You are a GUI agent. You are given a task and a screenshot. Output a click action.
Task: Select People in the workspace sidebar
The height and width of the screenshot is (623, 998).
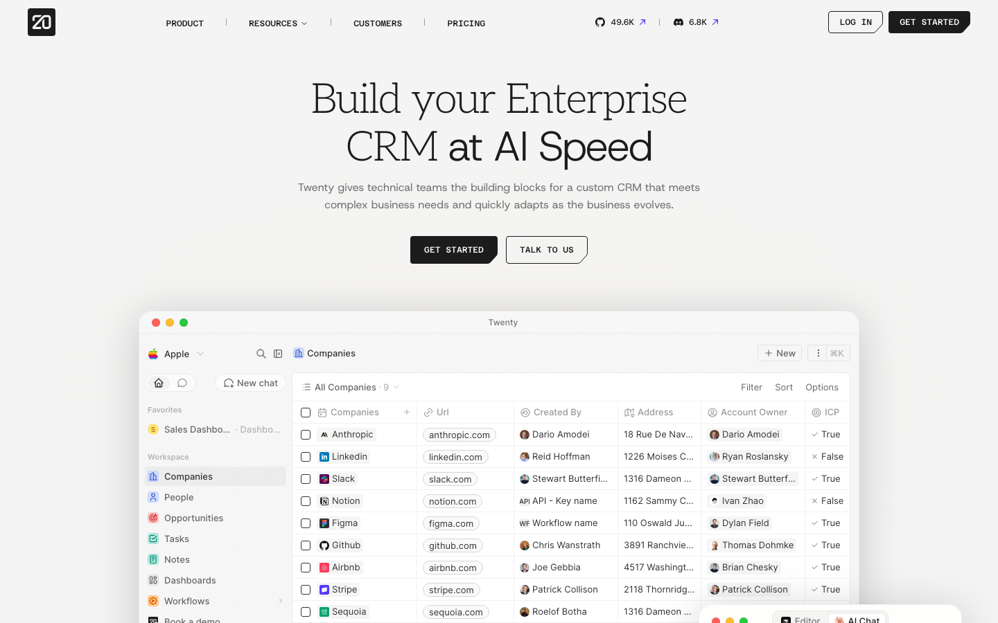(216, 497)
